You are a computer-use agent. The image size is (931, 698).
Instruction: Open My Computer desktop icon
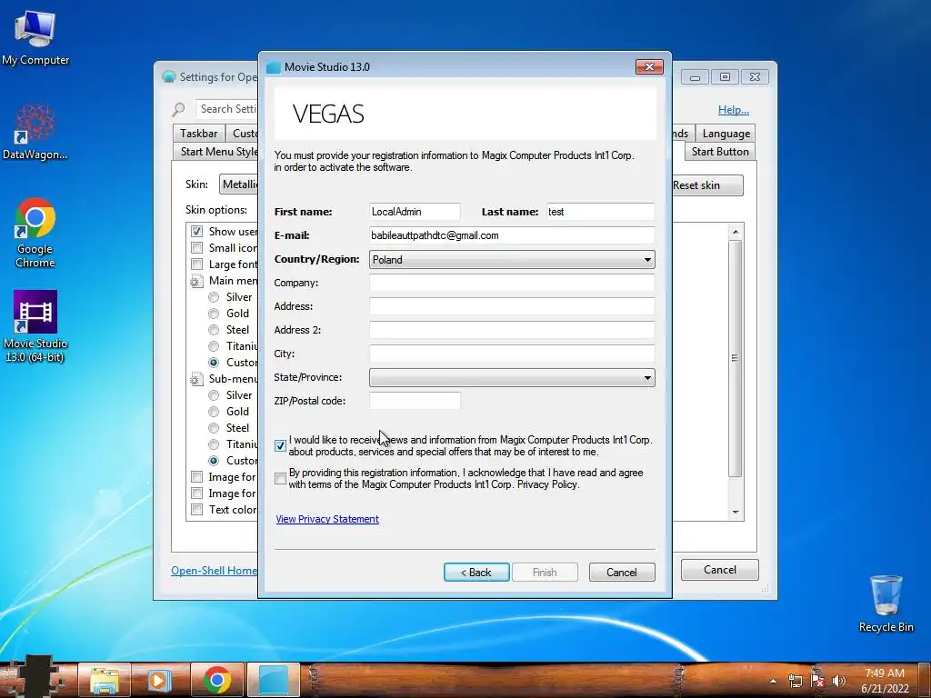pyautogui.click(x=35, y=36)
